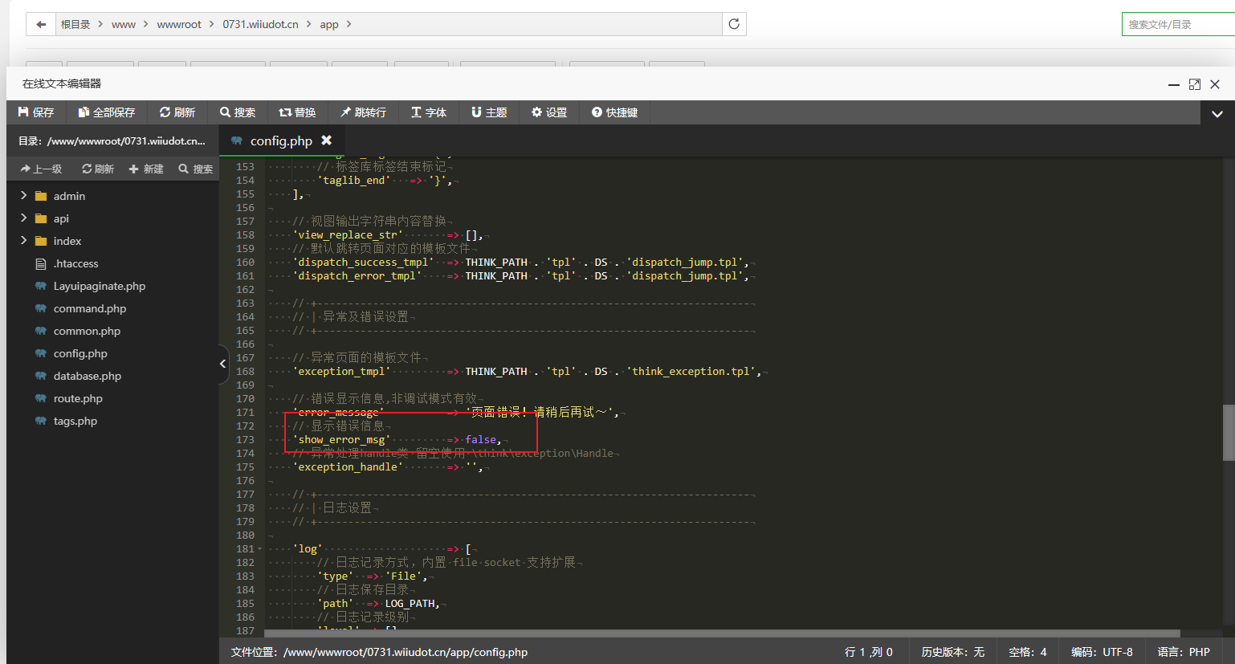The width and height of the screenshot is (1235, 664).
Task: Expand the api folder in tree
Action: tap(23, 218)
